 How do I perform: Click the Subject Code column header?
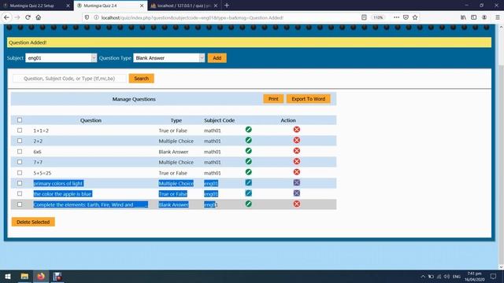coord(219,120)
